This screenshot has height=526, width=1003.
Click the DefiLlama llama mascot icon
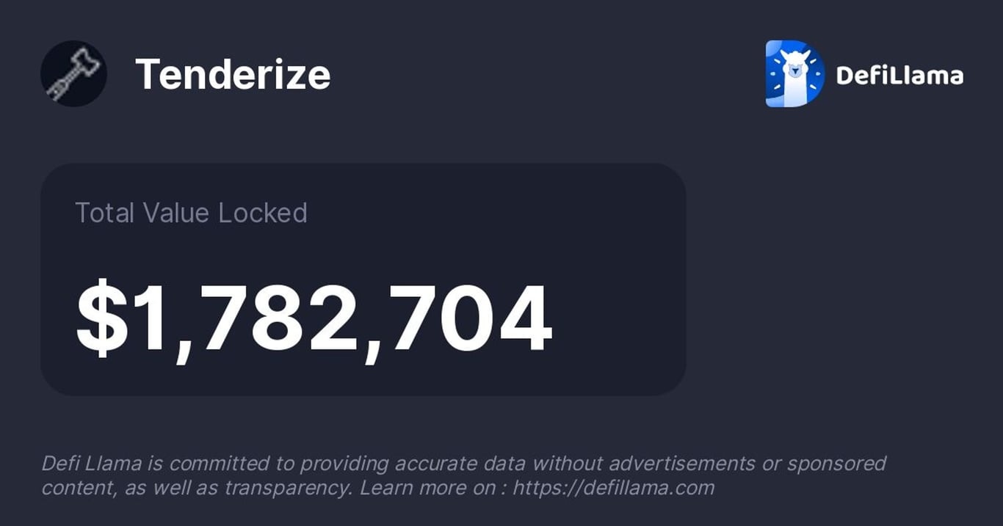[794, 74]
